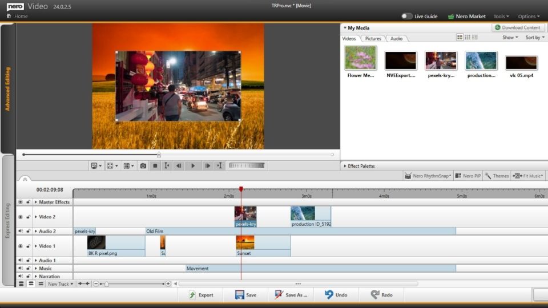The width and height of the screenshot is (548, 308).
Task: Open the Sort by dropdown
Action: point(535,38)
